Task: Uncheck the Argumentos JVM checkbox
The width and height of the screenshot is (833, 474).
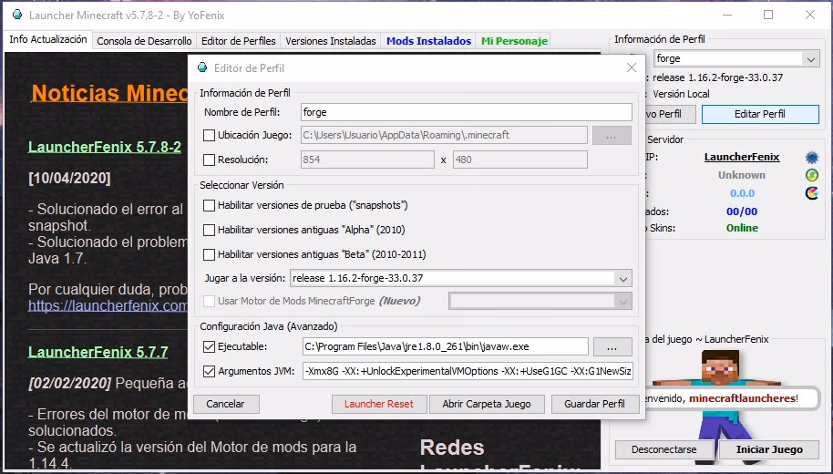Action: 210,371
